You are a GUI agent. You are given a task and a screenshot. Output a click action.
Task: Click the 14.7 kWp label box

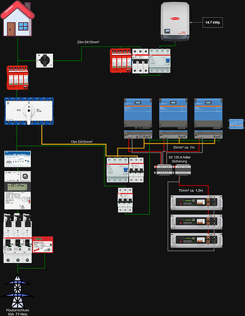(213, 22)
